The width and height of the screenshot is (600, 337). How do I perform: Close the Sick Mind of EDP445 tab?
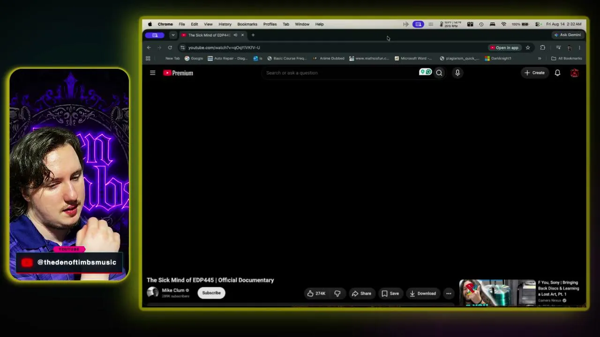[242, 35]
